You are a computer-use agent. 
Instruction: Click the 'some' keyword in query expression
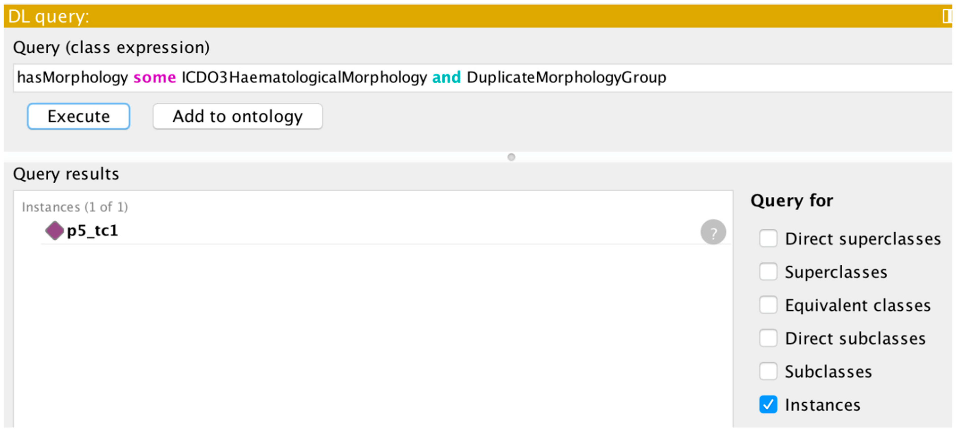point(154,78)
